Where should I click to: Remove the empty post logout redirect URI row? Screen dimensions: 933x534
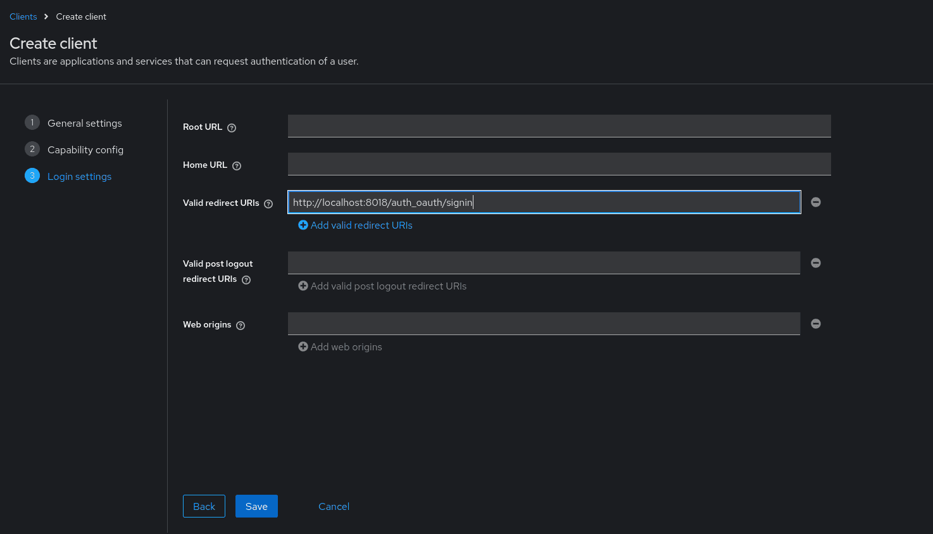point(815,262)
